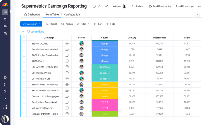Open conversation for Brand - 2H/2022
Screen dimensions: 206x125
tap(67, 43)
